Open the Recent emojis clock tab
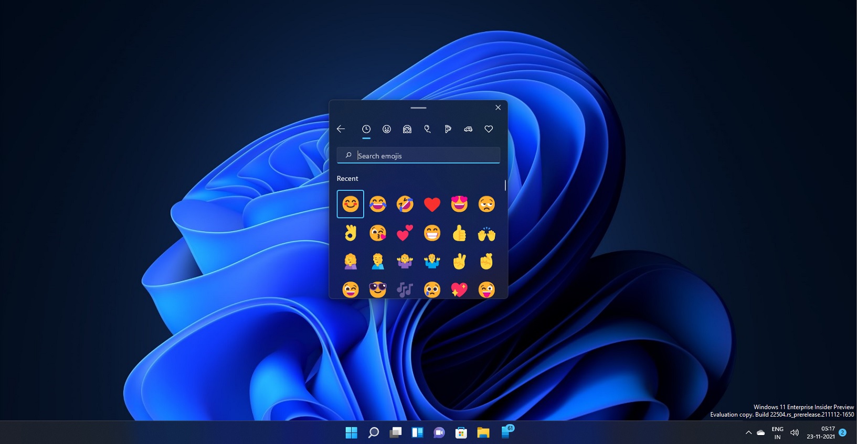 366,129
